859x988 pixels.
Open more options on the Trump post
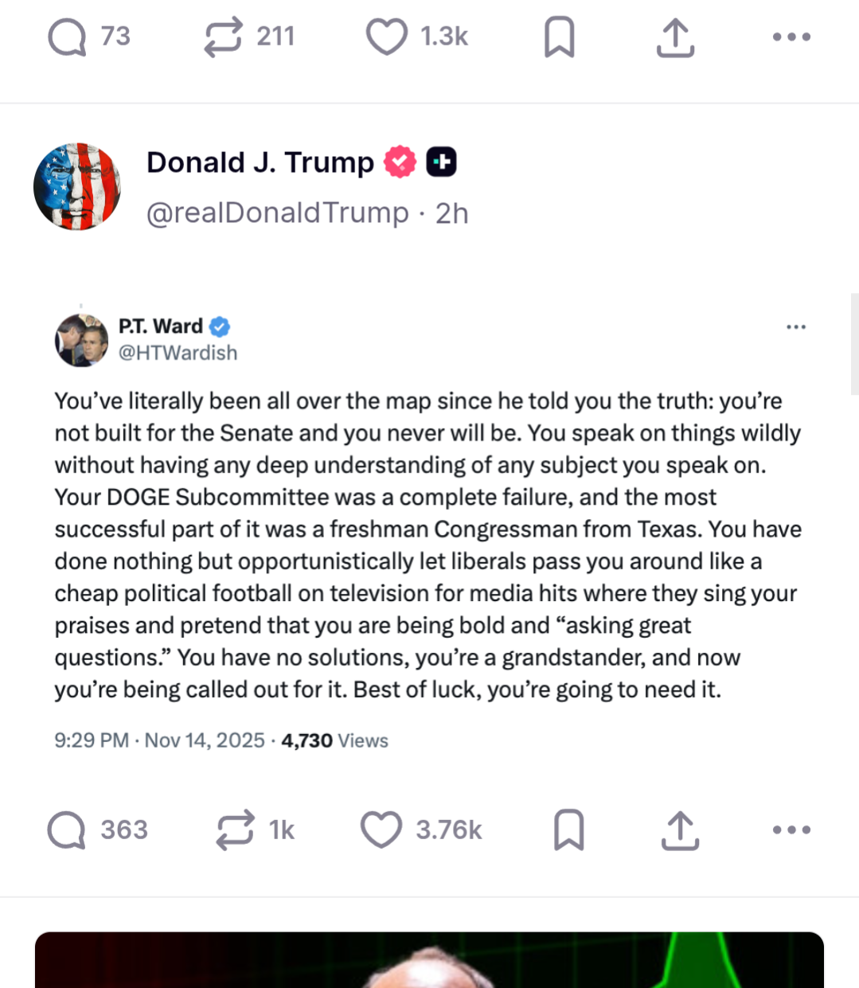point(791,830)
